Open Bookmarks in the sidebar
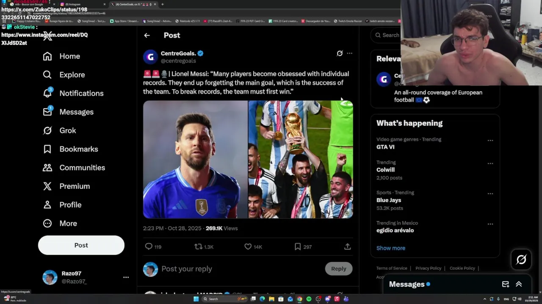 tap(70, 149)
